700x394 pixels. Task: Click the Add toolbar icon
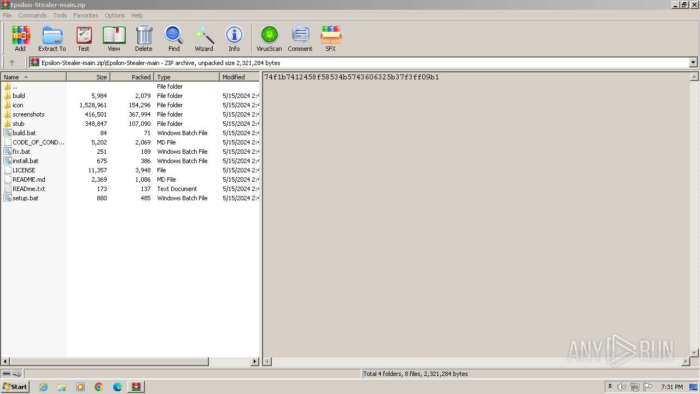pos(20,38)
